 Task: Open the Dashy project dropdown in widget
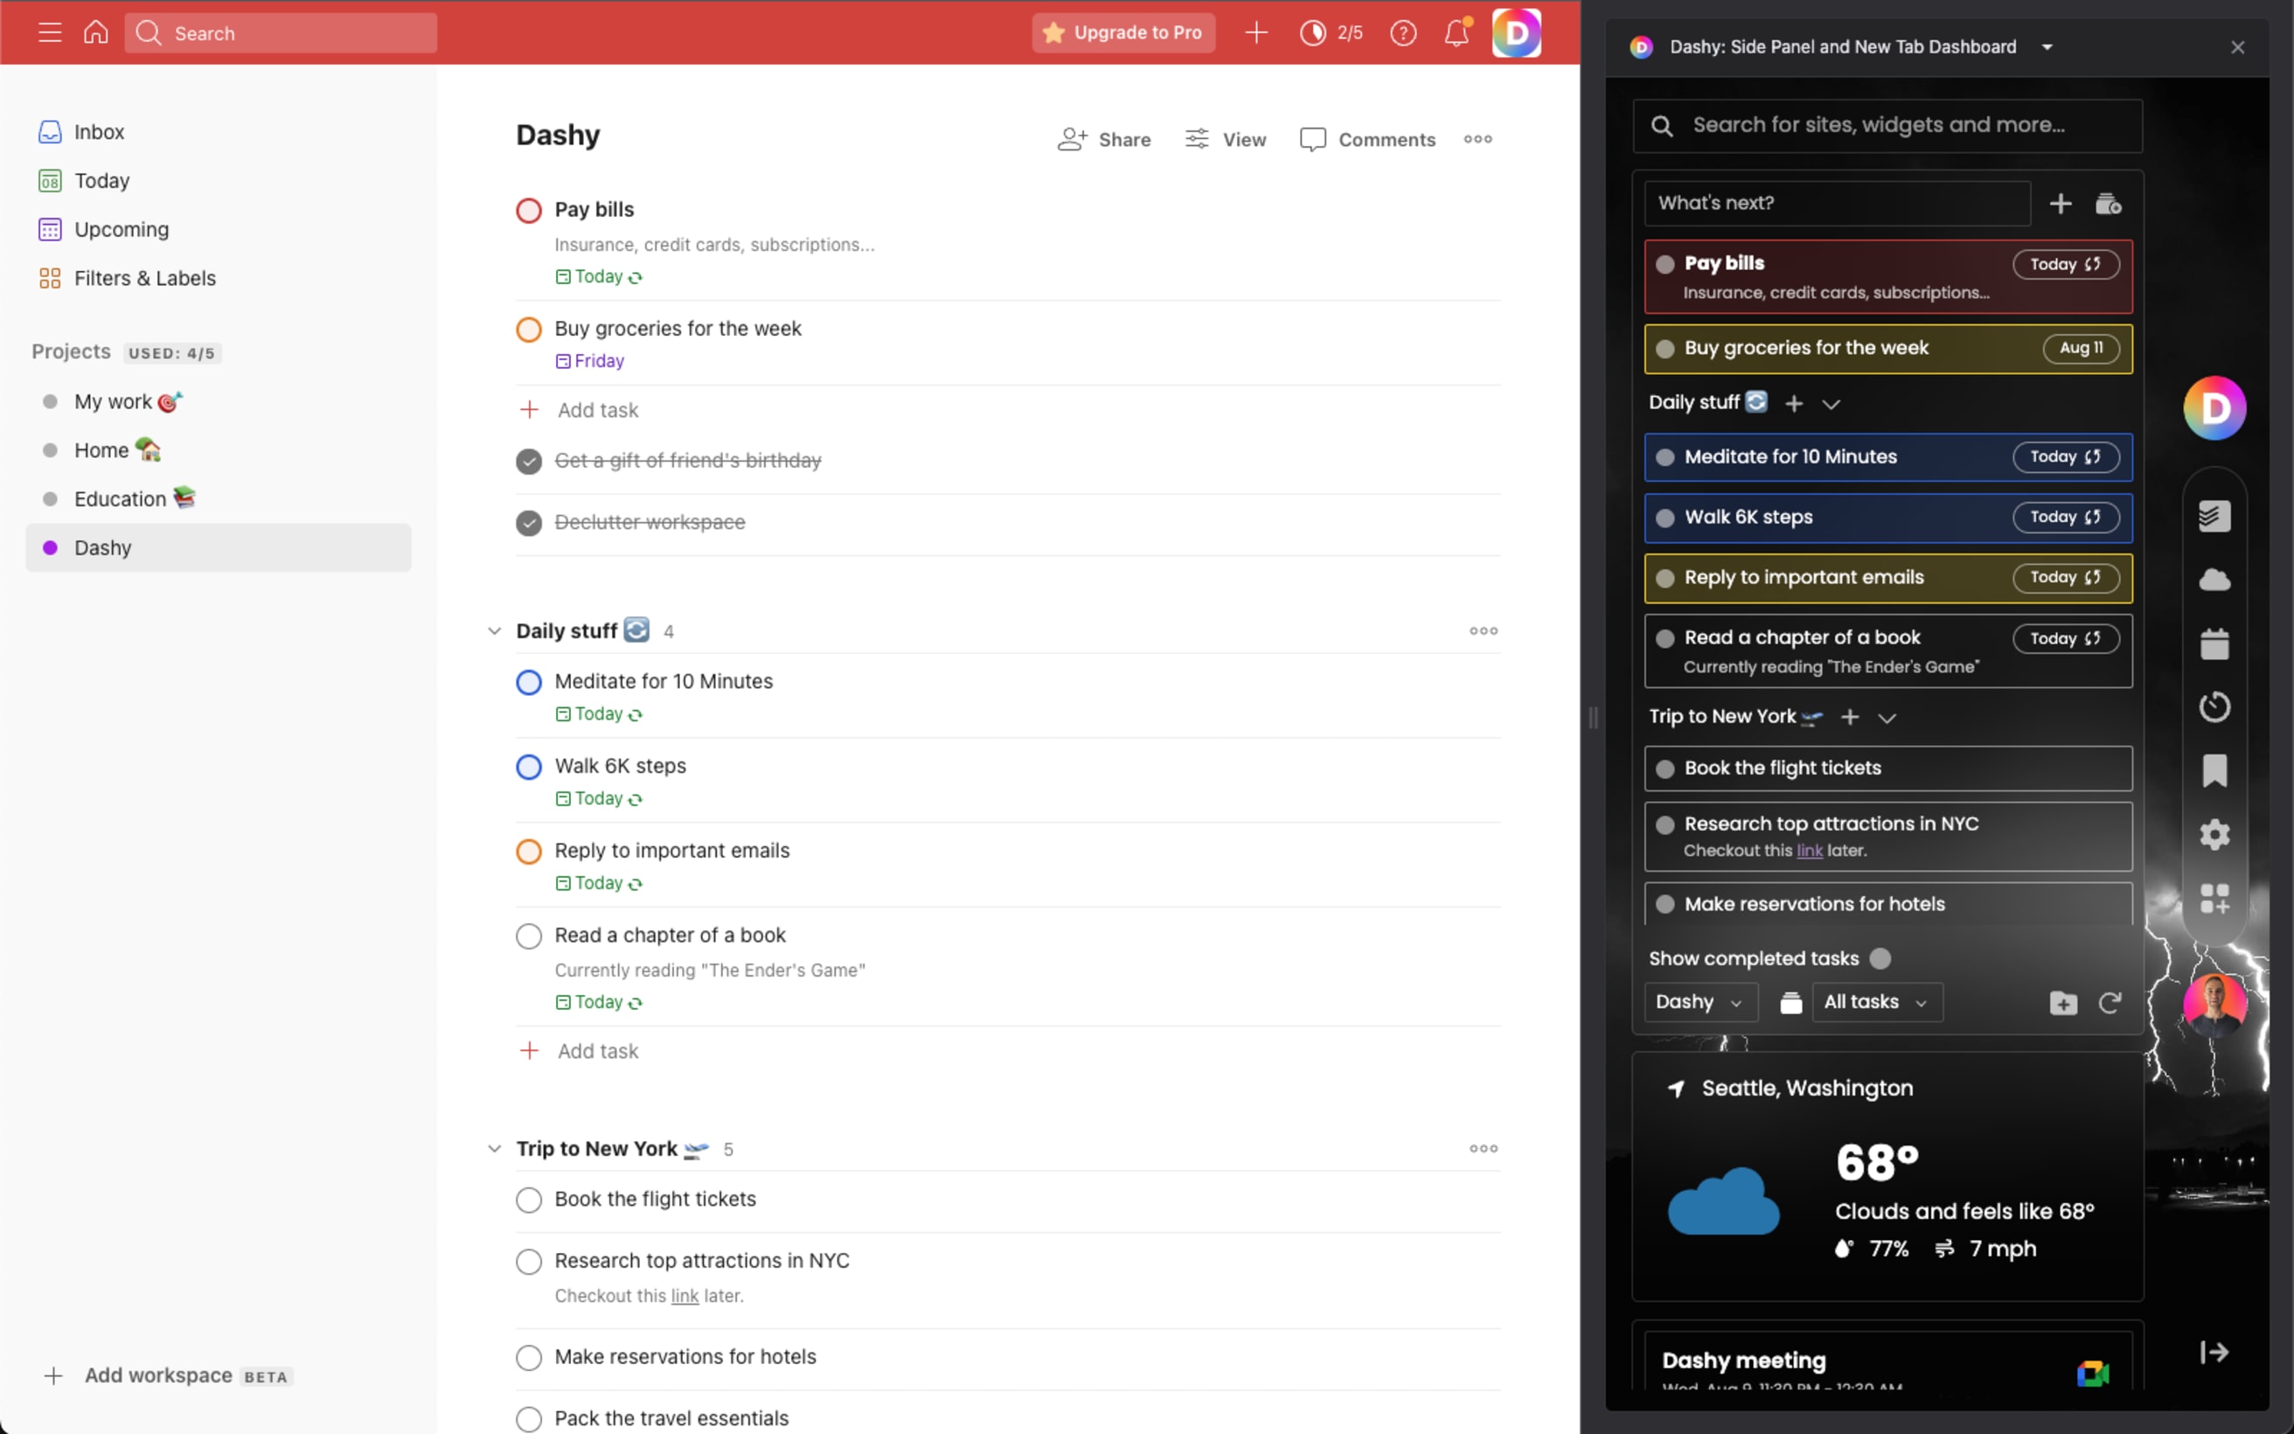coord(1700,1002)
